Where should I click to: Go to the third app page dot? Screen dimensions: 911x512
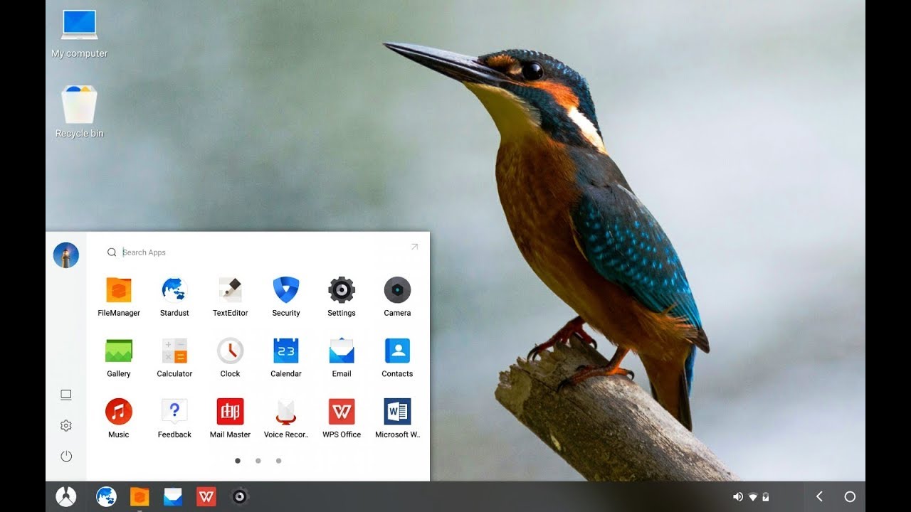point(278,461)
